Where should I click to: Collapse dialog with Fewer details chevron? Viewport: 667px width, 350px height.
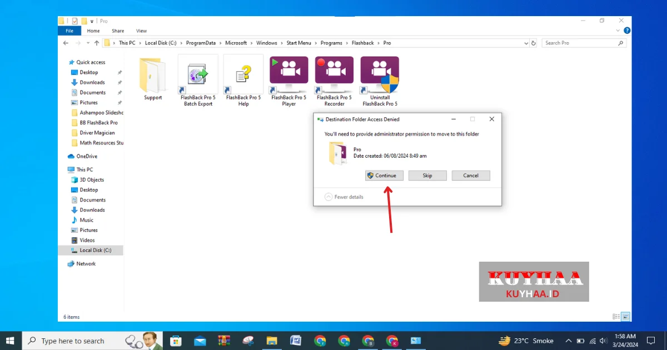[x=328, y=197]
